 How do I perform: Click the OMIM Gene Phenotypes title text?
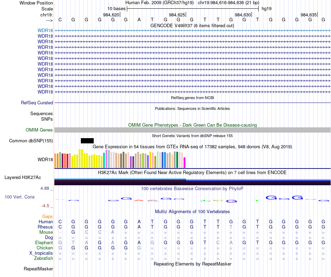tap(192, 125)
